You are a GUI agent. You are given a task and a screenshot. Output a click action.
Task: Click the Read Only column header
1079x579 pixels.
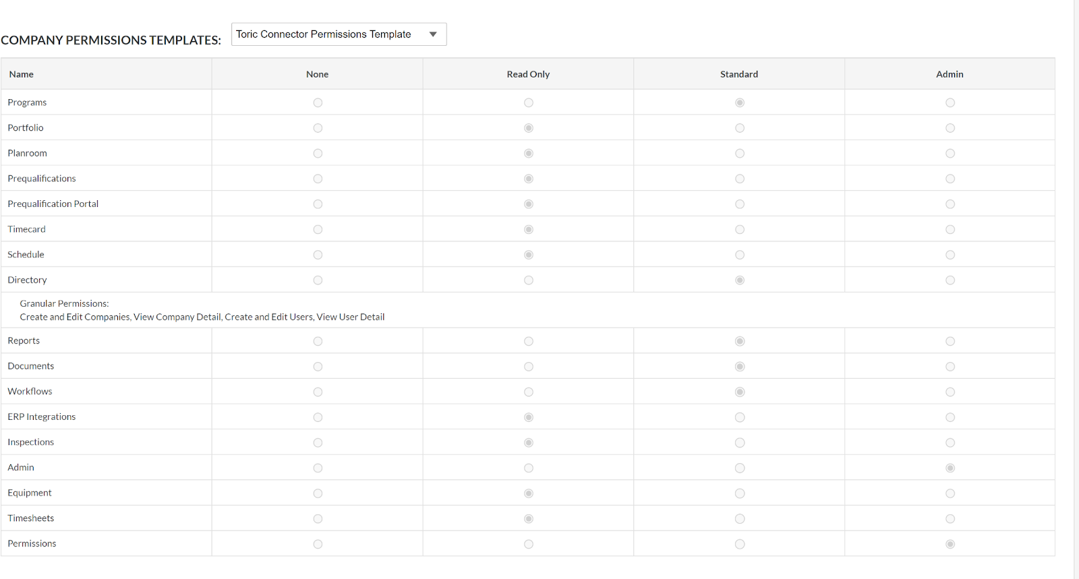click(x=528, y=74)
